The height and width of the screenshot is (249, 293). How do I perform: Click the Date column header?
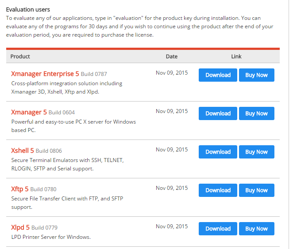coord(172,57)
